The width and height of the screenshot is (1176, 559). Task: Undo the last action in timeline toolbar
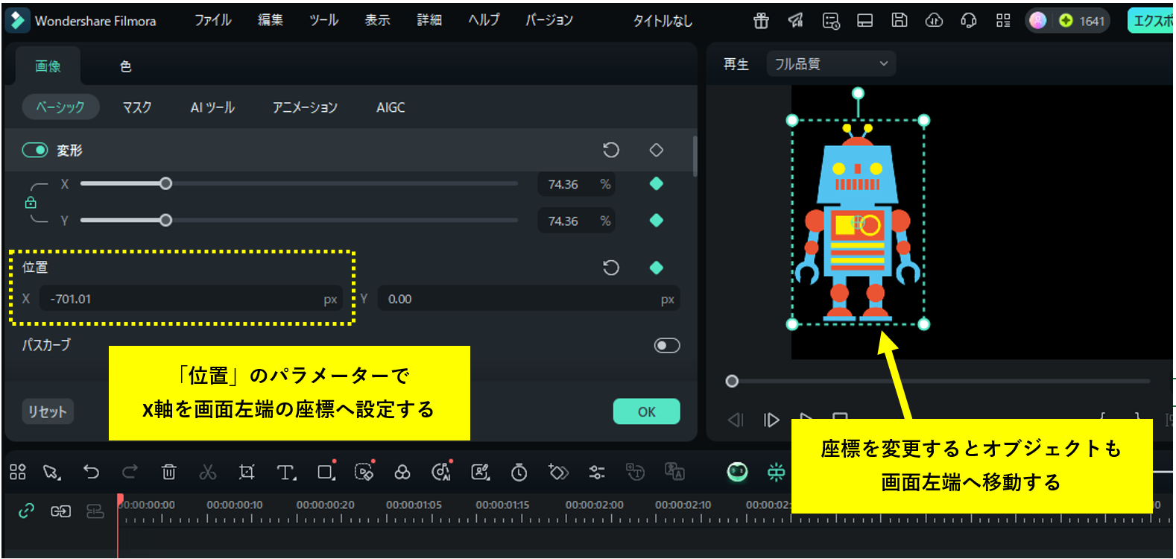91,472
